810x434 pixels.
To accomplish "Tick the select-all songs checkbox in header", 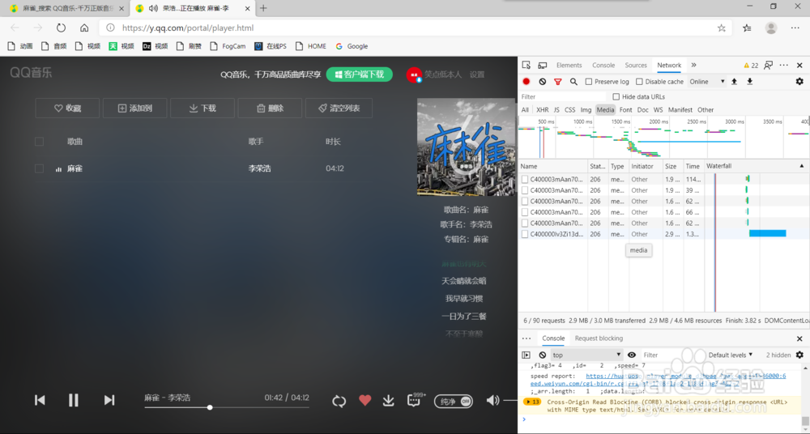I will tap(39, 142).
